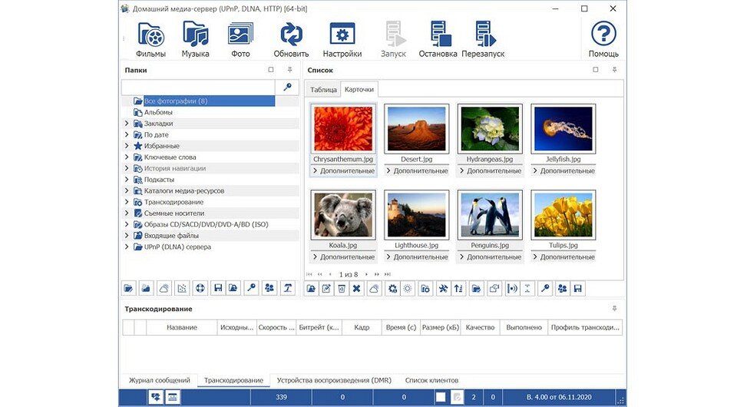
Task: Select the Chrysanthemum.jpg thumbnail
Action: tap(343, 129)
